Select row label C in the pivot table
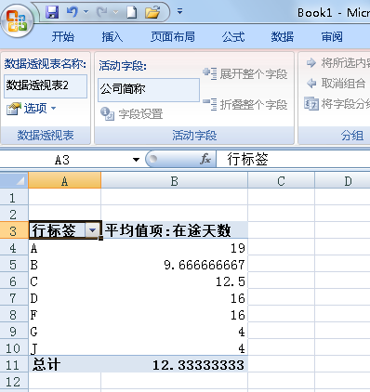The height and width of the screenshot is (392, 370). pos(64,281)
